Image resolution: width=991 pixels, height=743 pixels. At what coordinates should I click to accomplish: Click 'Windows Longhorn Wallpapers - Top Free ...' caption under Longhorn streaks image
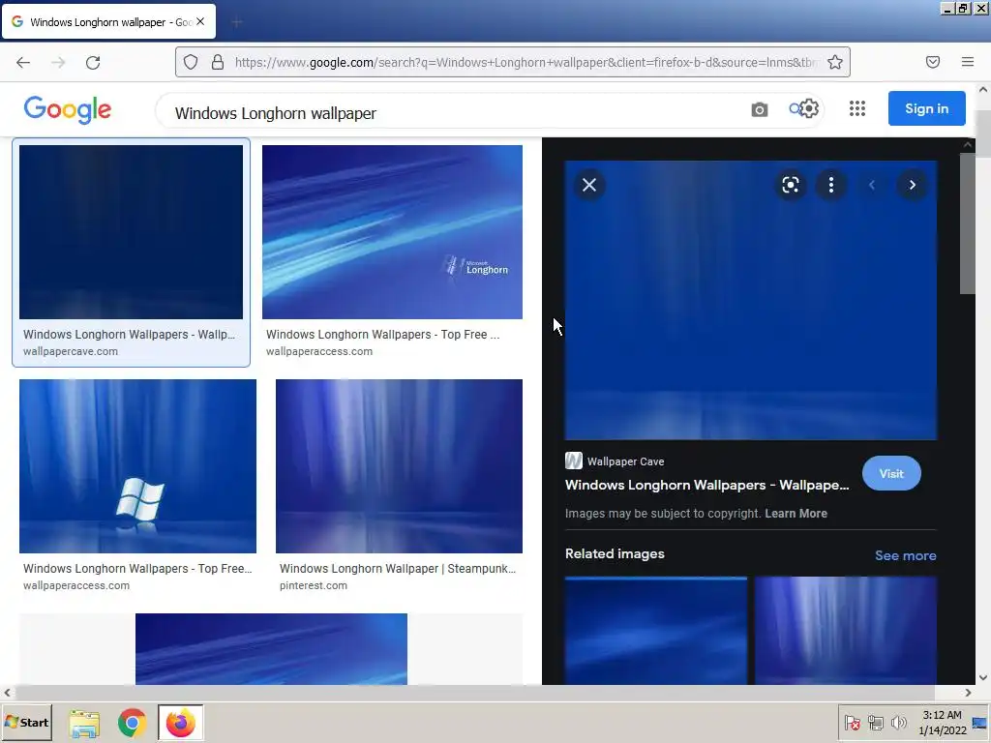[x=382, y=334]
